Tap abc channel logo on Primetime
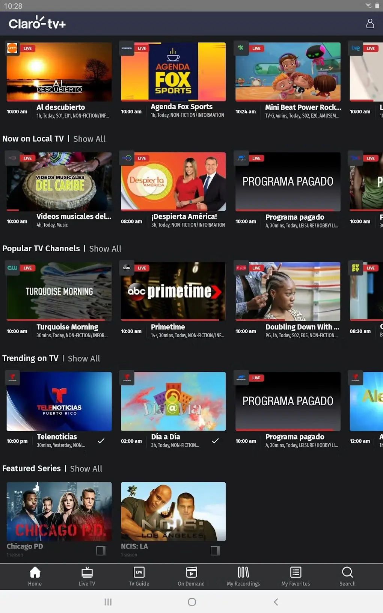The image size is (383, 613). (x=127, y=268)
